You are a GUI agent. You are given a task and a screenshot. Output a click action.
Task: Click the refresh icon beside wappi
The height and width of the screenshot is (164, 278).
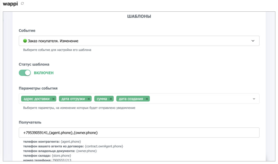point(22,3)
